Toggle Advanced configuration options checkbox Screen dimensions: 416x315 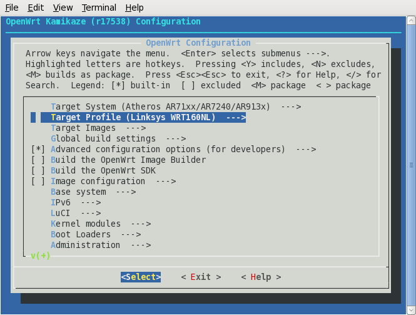coord(38,149)
